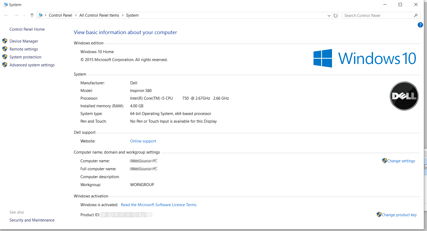This screenshot has height=231, width=427.
Task: Close the System window
Action: point(416,4)
